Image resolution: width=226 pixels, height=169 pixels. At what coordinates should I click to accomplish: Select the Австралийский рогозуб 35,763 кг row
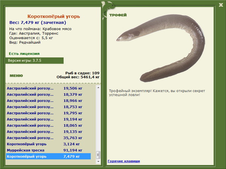(x=49, y=138)
